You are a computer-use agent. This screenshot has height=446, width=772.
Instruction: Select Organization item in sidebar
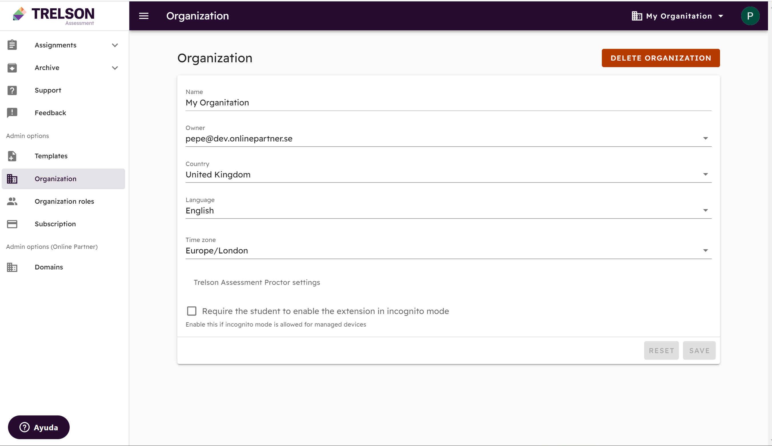click(x=63, y=179)
